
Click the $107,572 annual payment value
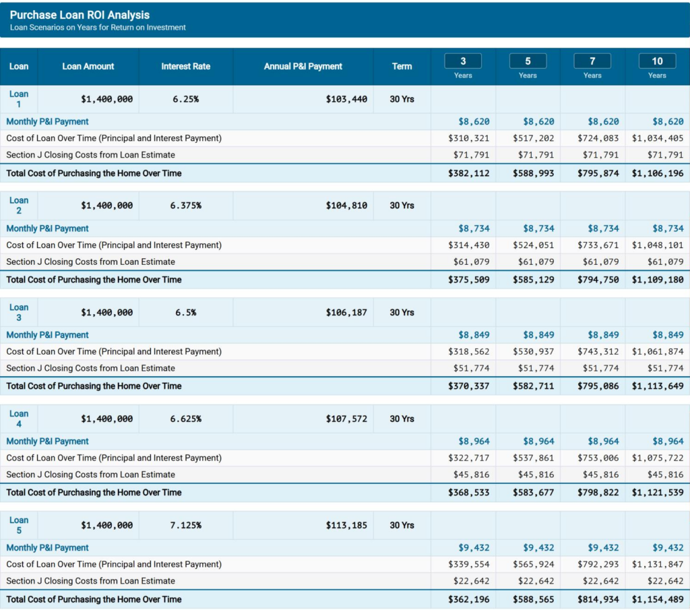click(346, 419)
